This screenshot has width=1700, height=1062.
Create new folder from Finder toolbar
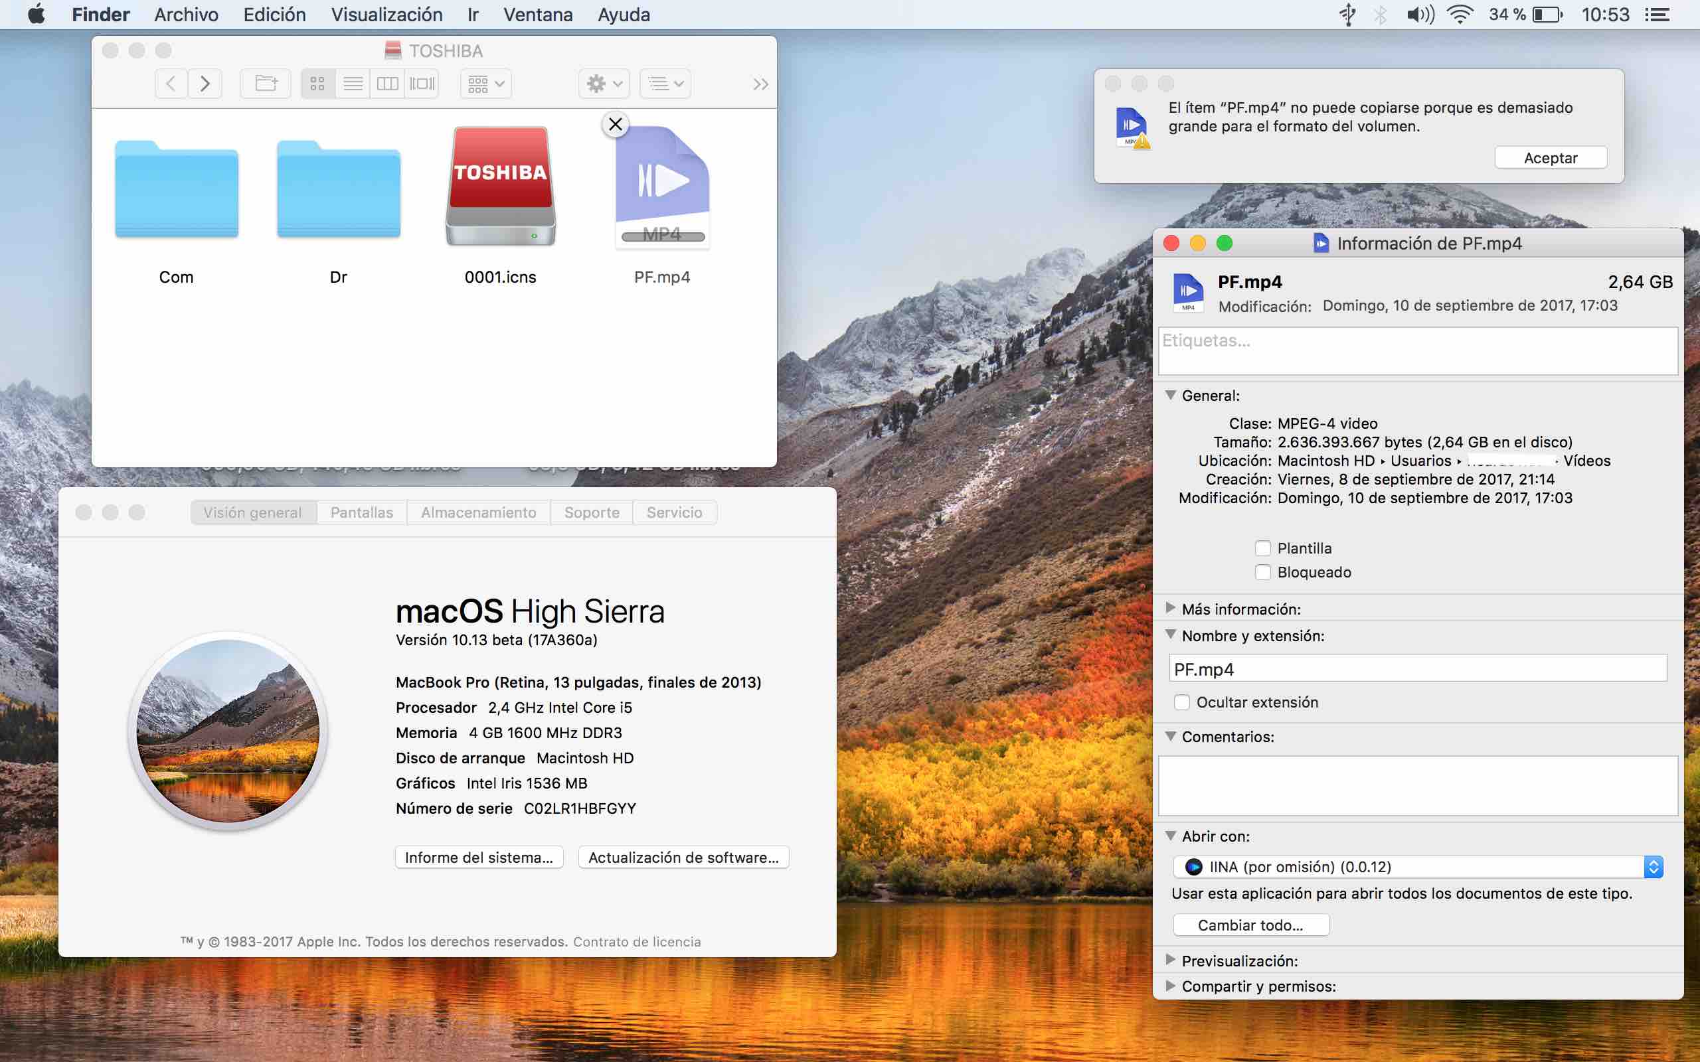coord(266,84)
